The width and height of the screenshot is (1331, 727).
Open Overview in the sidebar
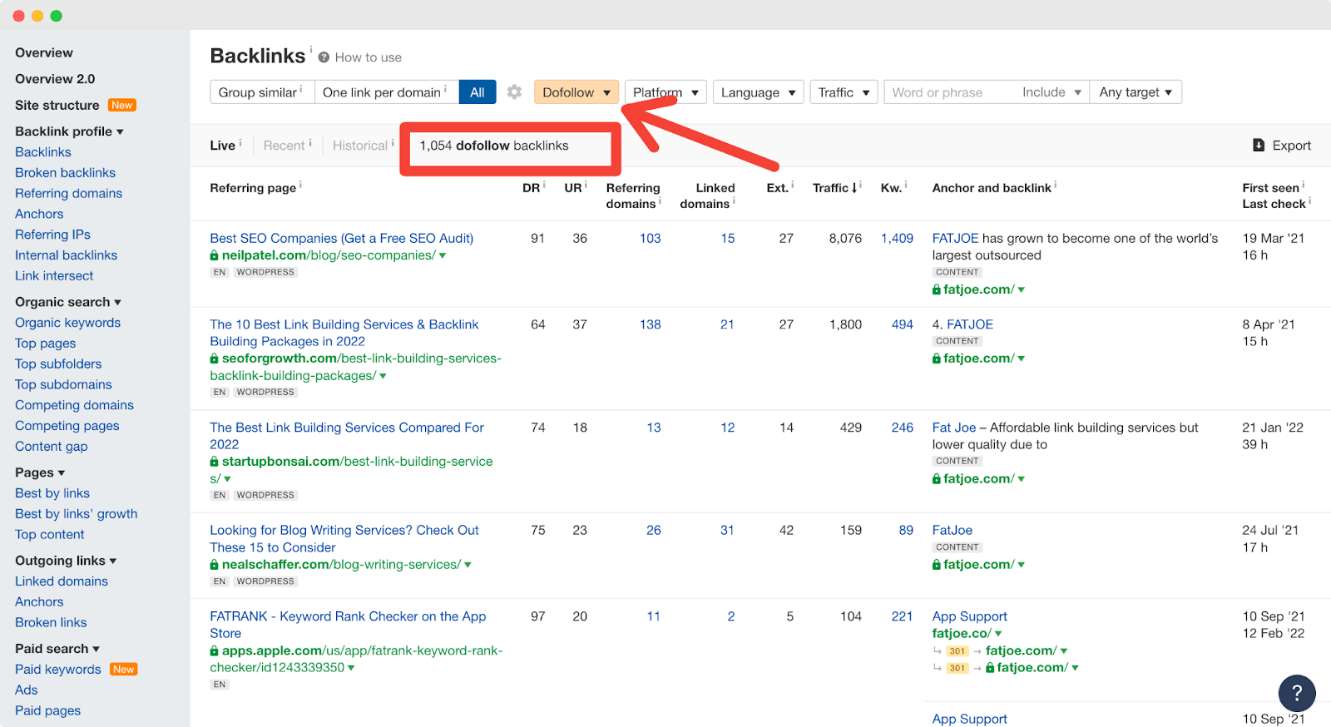click(x=44, y=52)
